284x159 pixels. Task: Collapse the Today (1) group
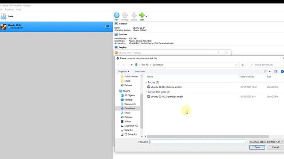coord(146,83)
